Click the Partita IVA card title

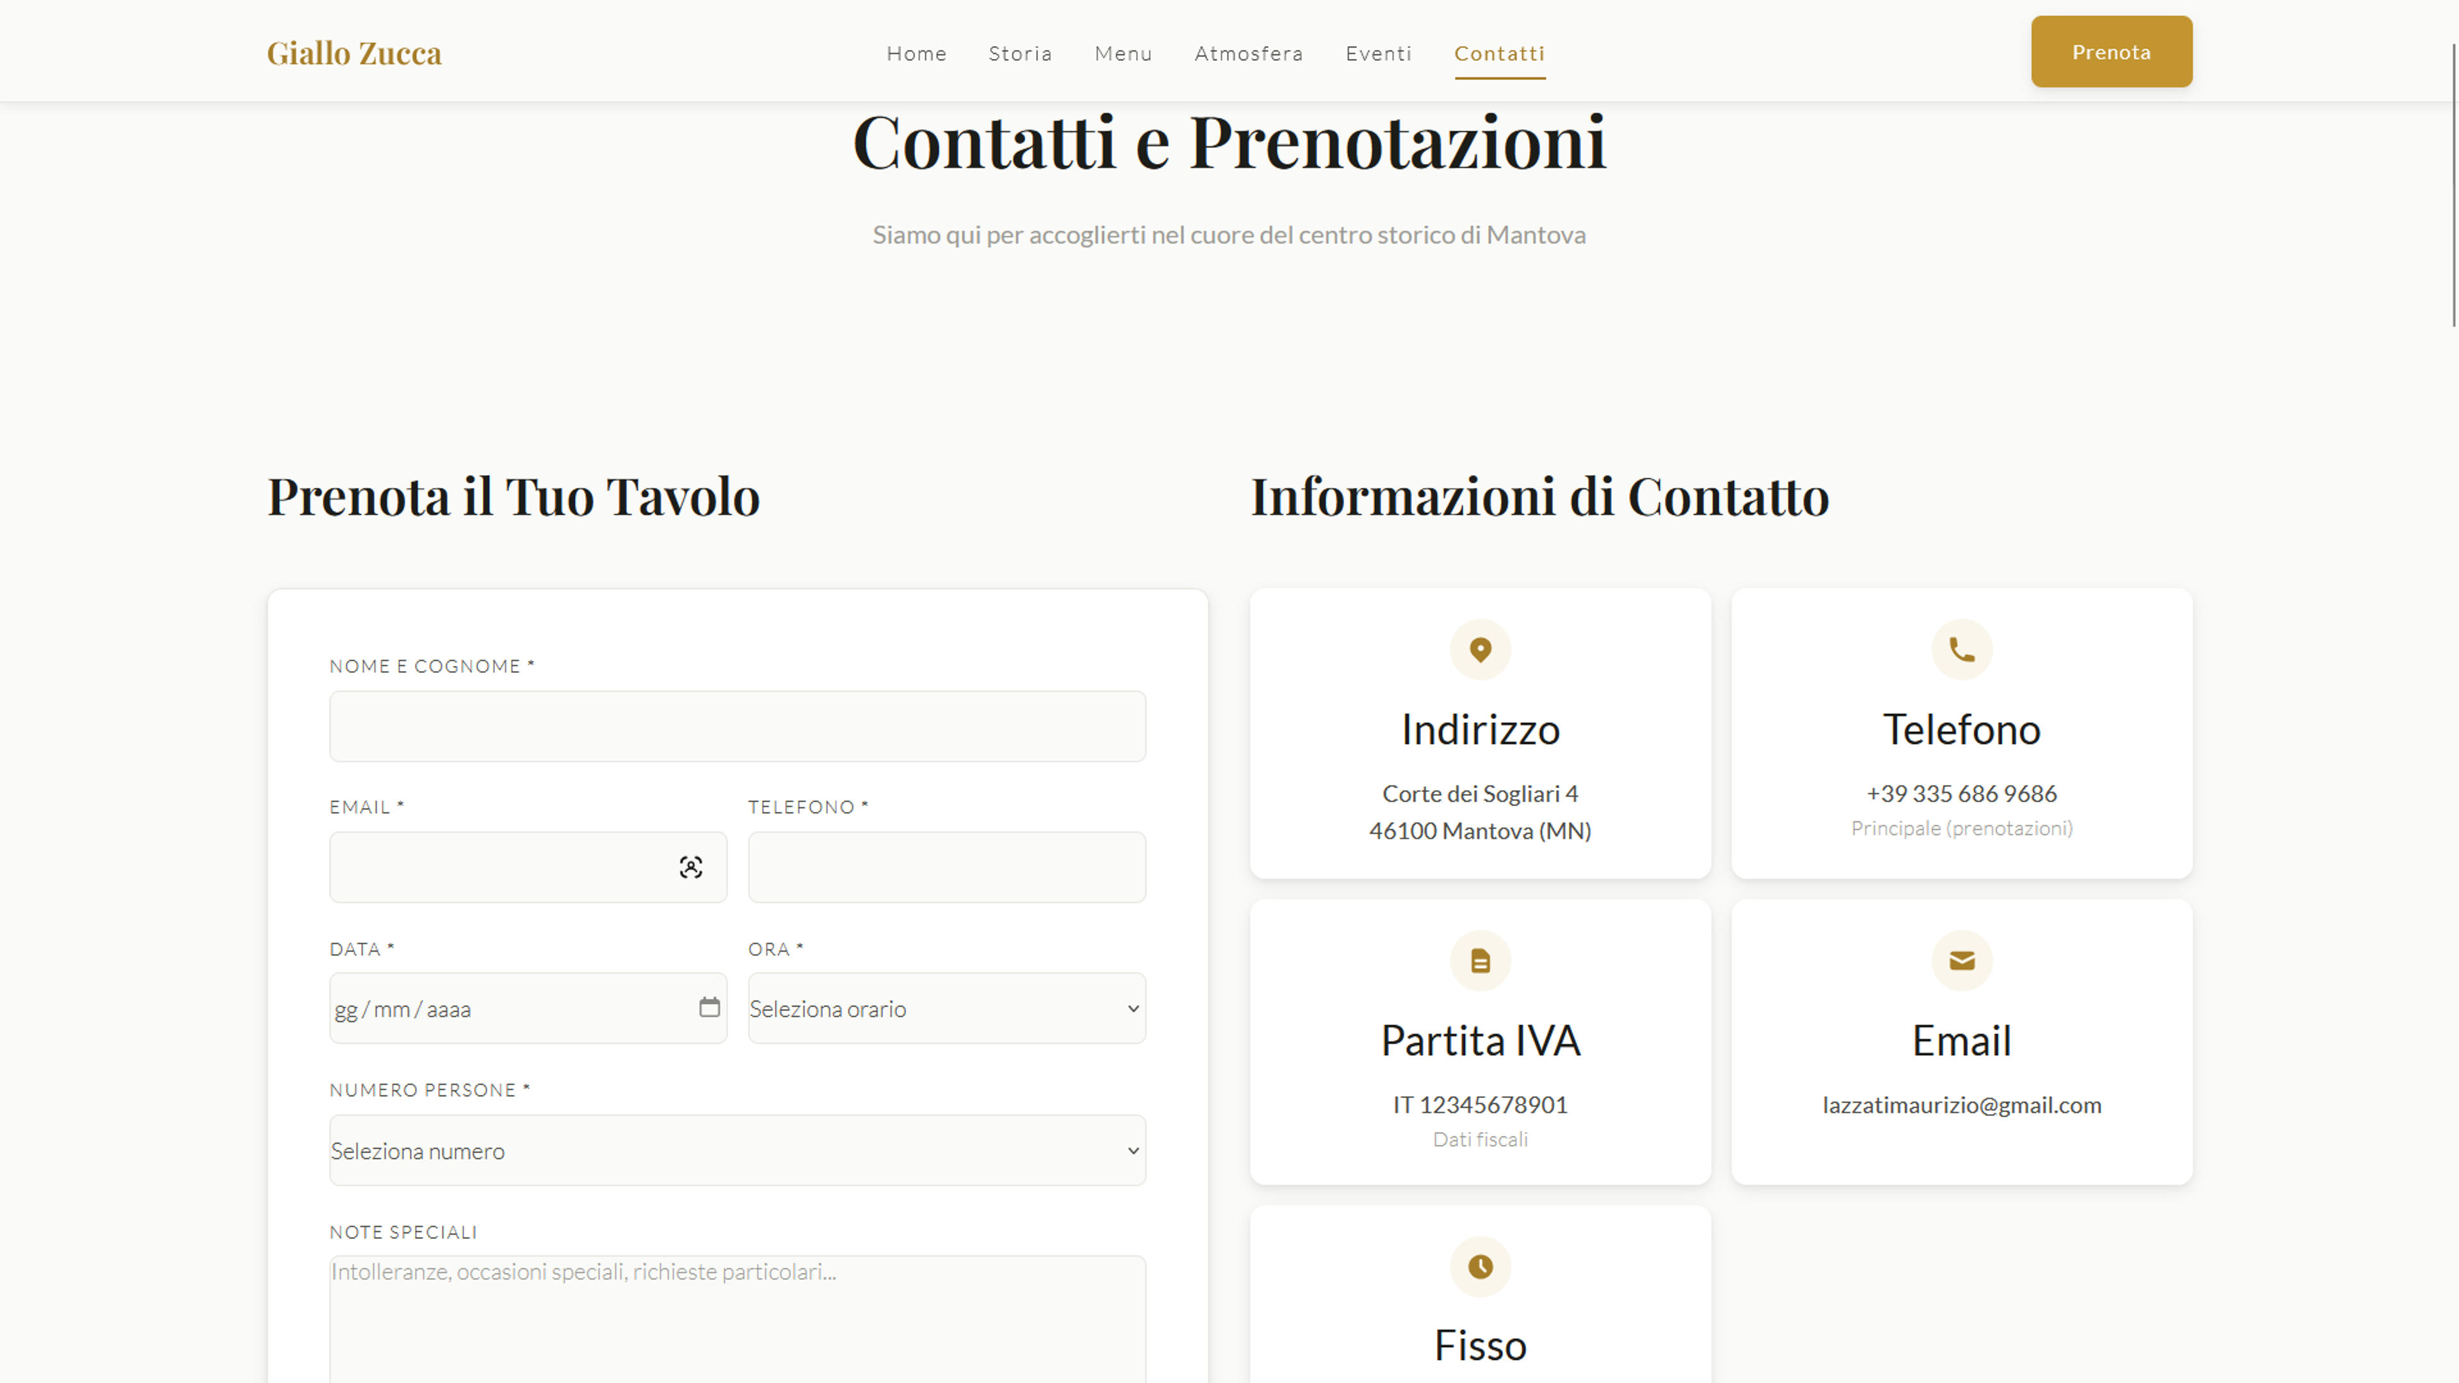(1481, 1040)
